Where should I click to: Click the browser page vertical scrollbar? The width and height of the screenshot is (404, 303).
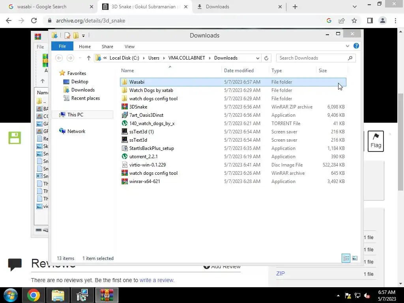pyautogui.click(x=401, y=142)
